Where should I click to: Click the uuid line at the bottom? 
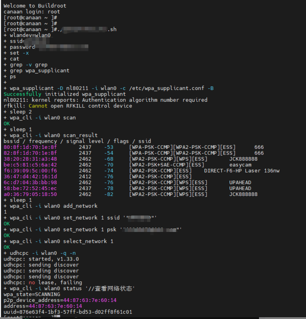point(68,312)
